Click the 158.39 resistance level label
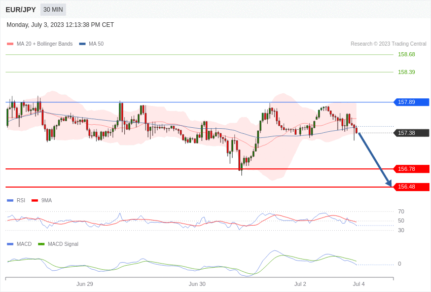 tap(406, 72)
